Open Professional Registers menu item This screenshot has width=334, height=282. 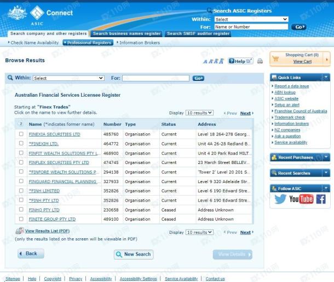(88, 43)
